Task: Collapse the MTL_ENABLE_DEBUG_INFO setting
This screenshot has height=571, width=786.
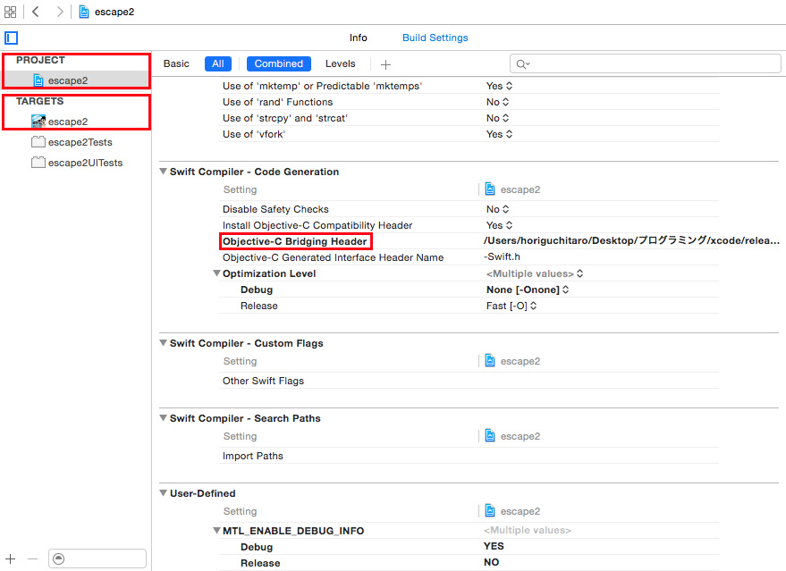Action: click(x=216, y=531)
